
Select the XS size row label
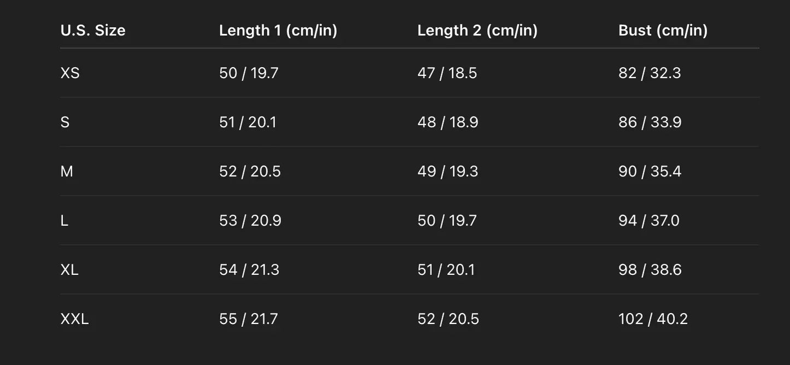[x=70, y=73]
